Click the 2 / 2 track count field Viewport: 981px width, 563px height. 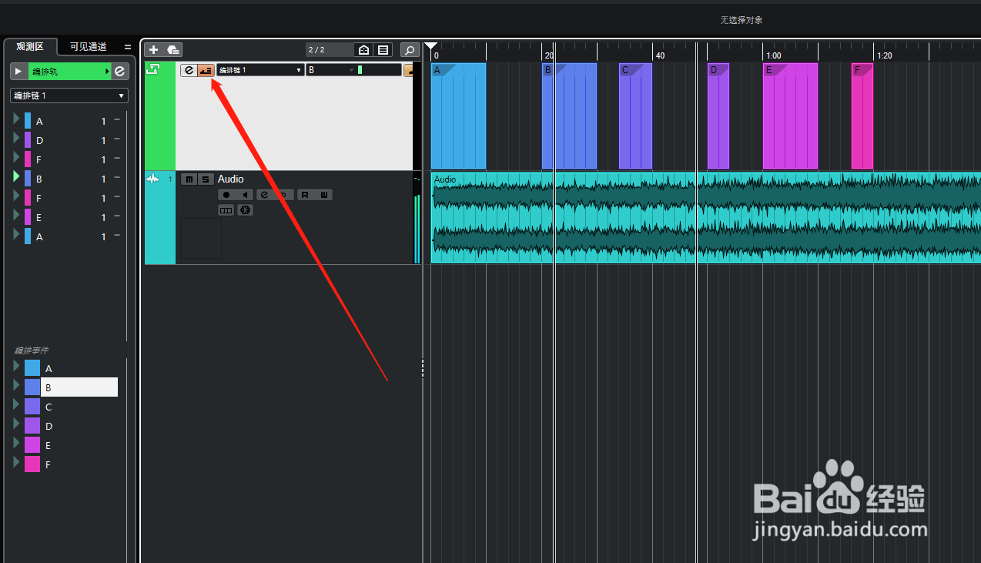tap(329, 50)
